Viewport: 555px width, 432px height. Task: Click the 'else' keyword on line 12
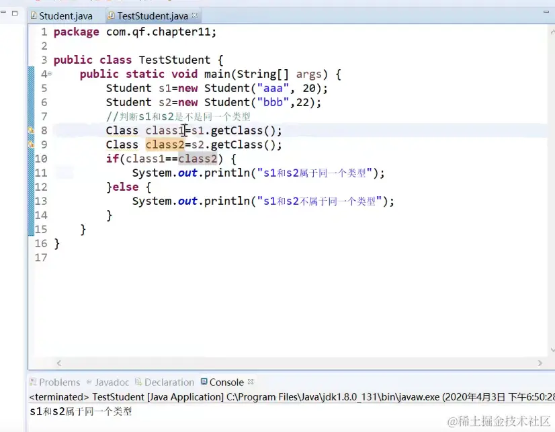[126, 187]
